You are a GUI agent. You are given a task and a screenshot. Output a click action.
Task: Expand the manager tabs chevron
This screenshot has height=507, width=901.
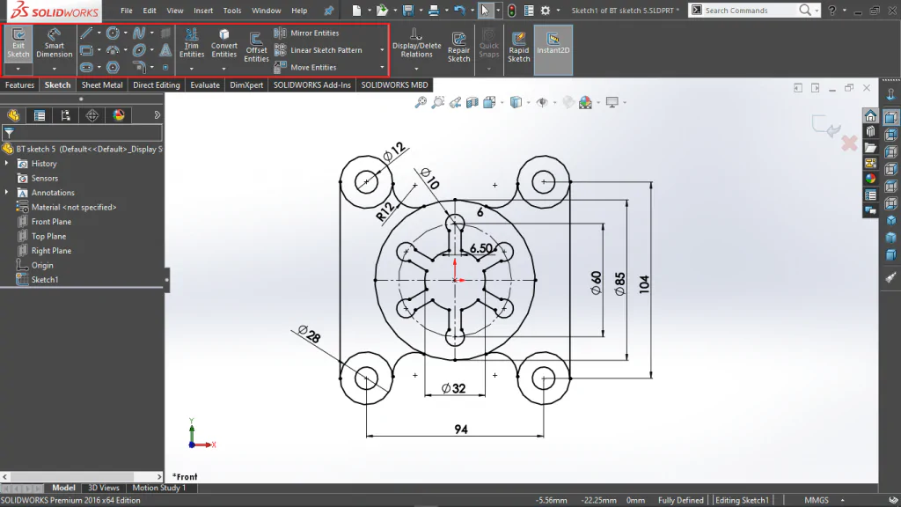tap(157, 115)
